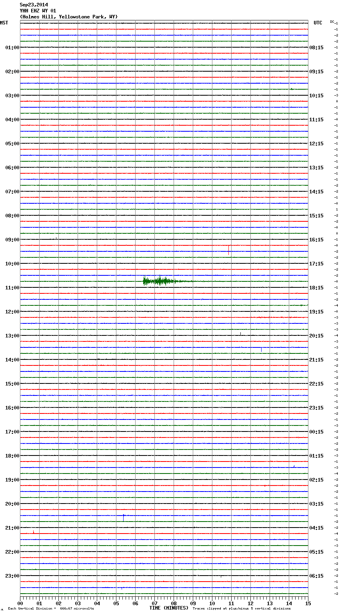The image size is (340, 614).
Task: Select the 23:00 MST time label
Action: click(12, 576)
